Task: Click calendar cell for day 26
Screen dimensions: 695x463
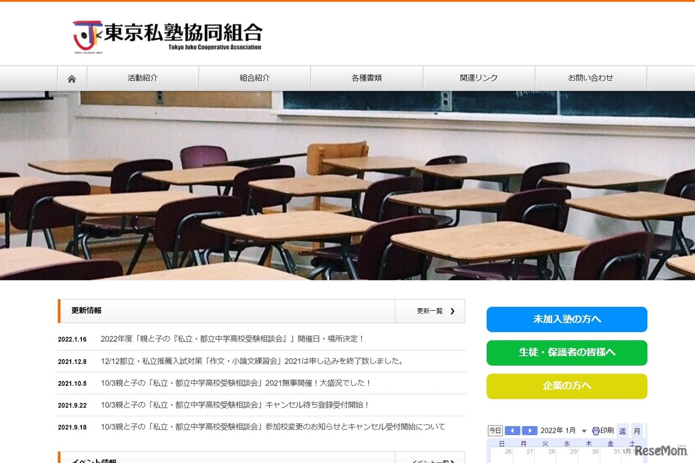Action: click(502, 455)
